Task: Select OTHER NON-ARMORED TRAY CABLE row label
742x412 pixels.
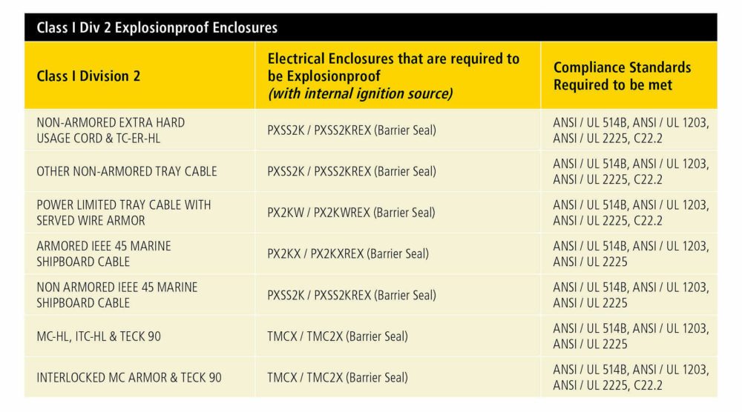Action: [x=127, y=171]
